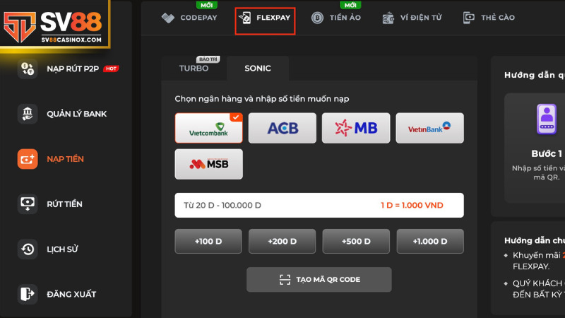
Task: Open the TIỀN ẢO tab
Action: (336, 18)
